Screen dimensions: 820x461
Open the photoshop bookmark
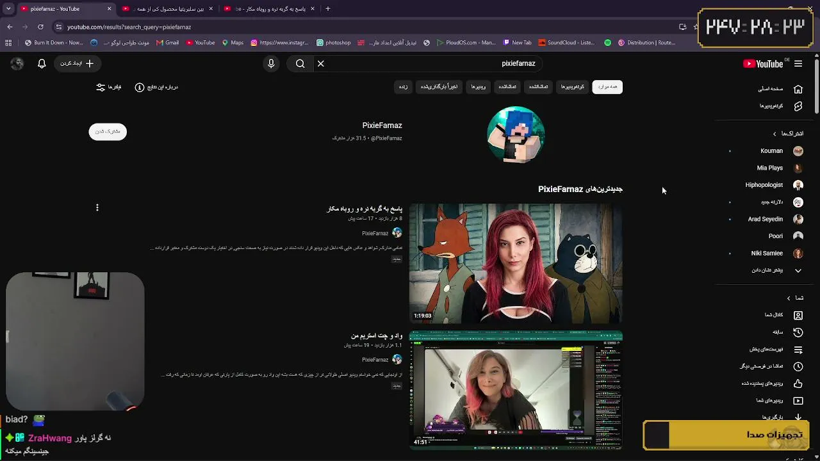[334, 43]
